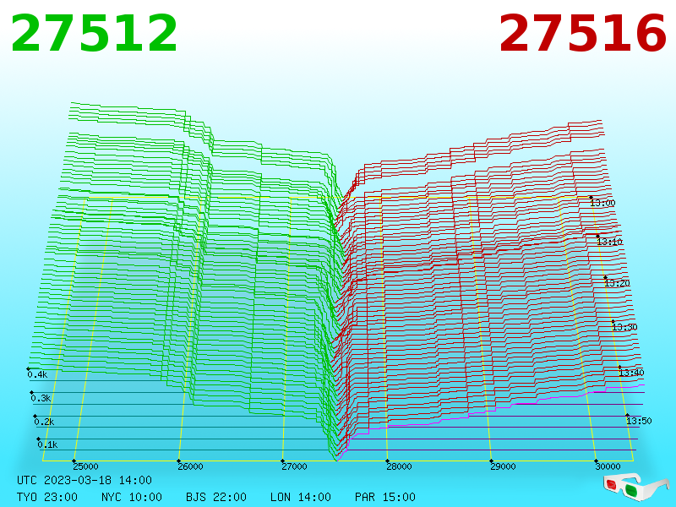Viewport: 676px width, 507px height.
Task: Select the 13:10 time axis marker
Action: click(609, 242)
